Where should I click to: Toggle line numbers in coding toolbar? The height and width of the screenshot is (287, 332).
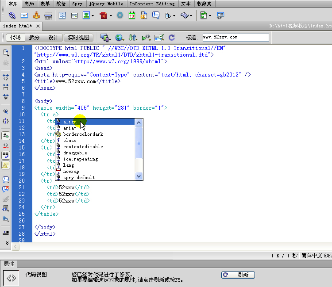6,136
